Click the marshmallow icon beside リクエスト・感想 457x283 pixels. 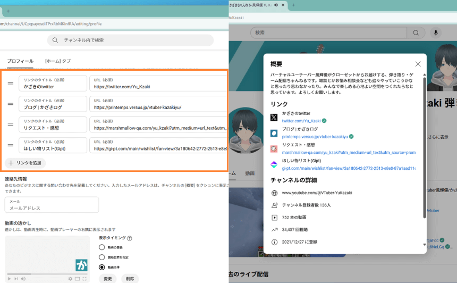pos(274,149)
